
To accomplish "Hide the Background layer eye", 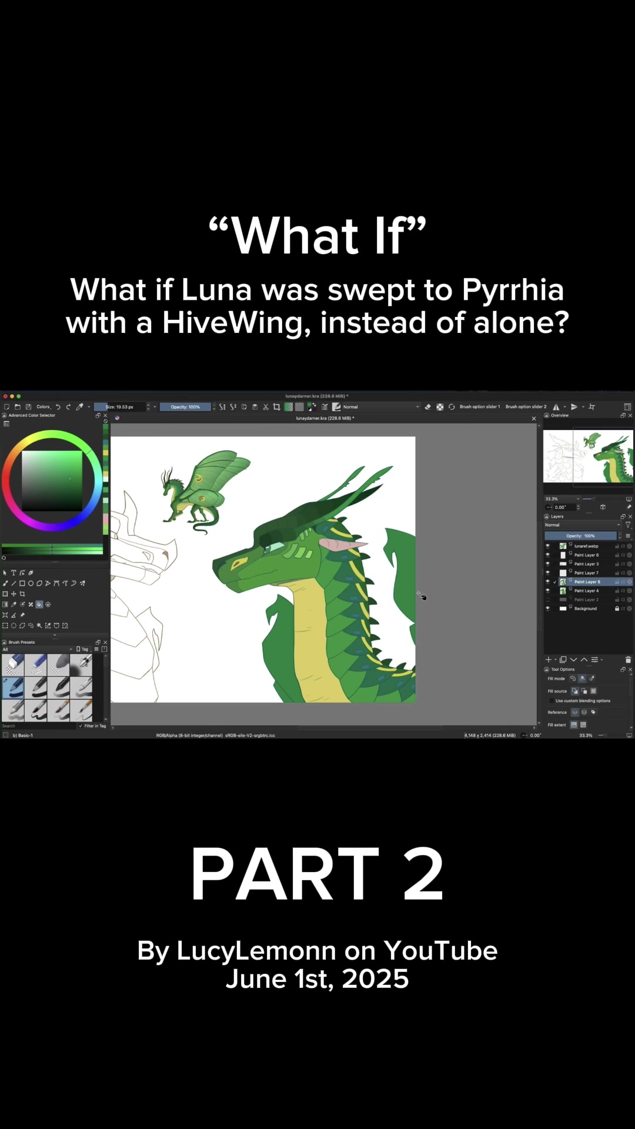I will coord(548,609).
